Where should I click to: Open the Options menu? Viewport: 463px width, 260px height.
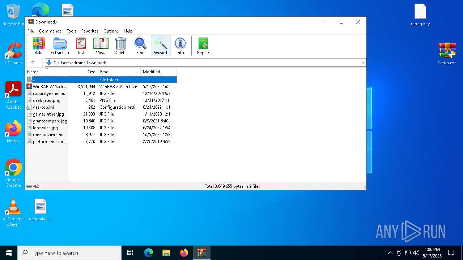click(111, 31)
